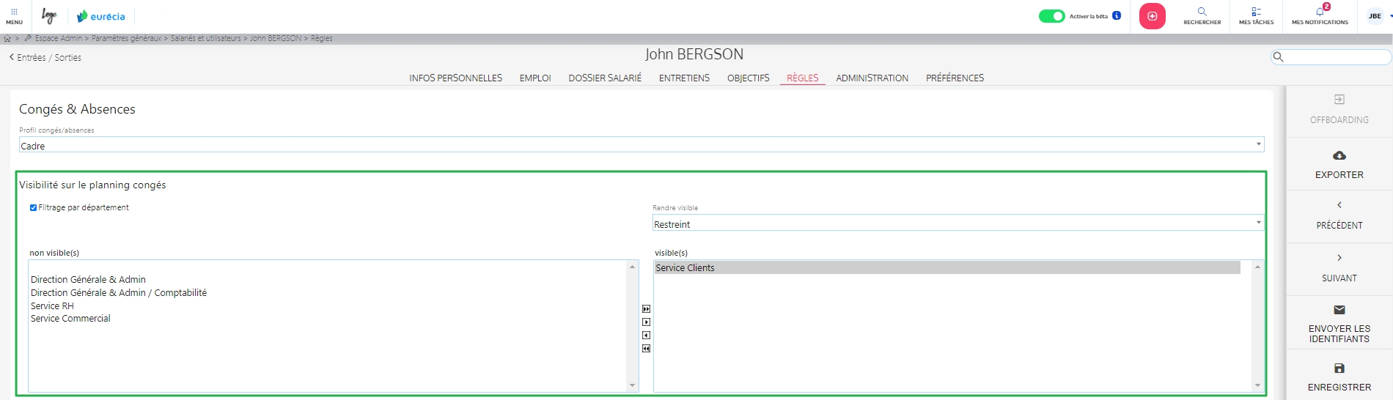The width and height of the screenshot is (1393, 400).
Task: Click the Exporter cloud download icon
Action: (x=1339, y=156)
